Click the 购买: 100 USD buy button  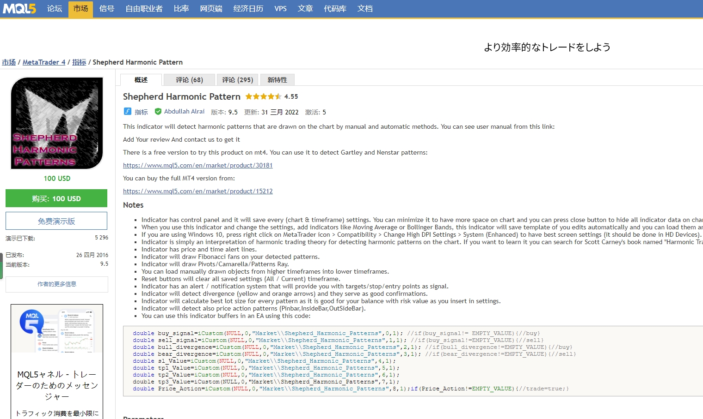(56, 198)
